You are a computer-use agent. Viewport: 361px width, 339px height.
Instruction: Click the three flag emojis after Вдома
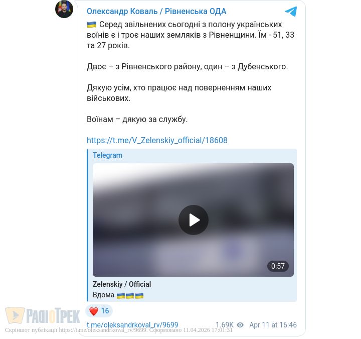point(130,295)
